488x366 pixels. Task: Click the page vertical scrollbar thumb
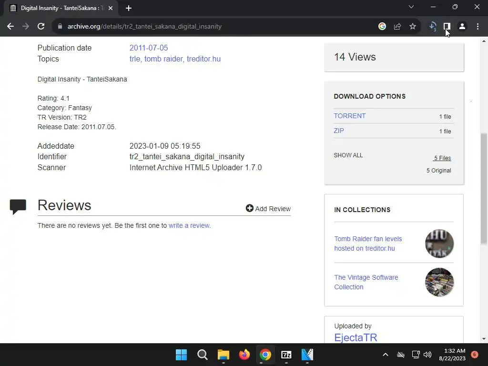[484, 189]
